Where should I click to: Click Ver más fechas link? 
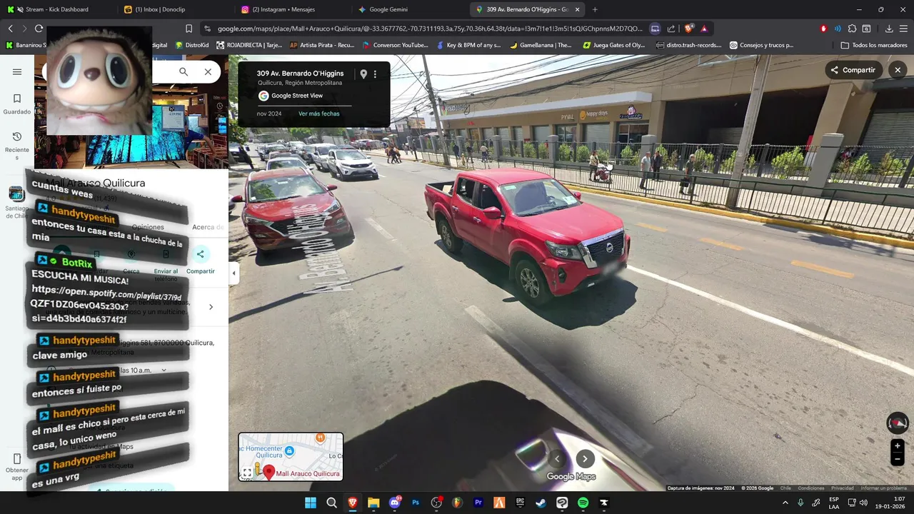[x=319, y=114]
